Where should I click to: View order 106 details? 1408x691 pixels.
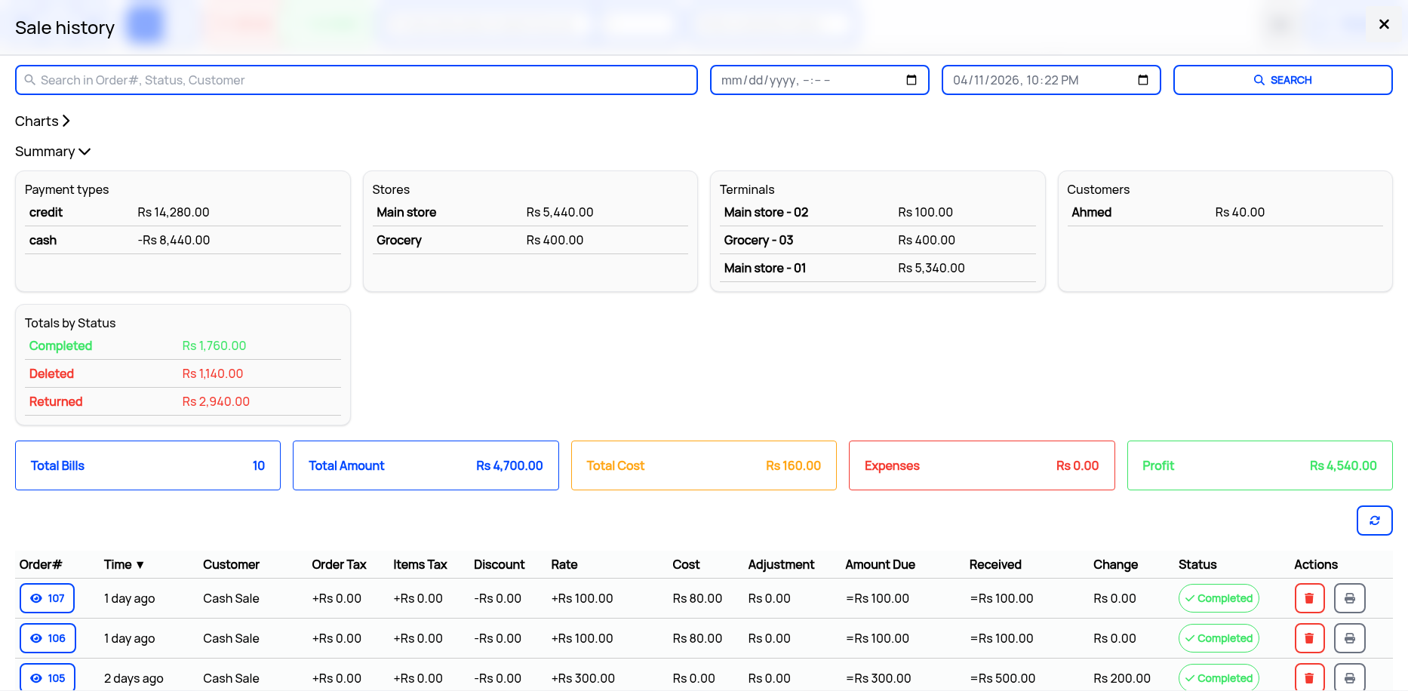(x=47, y=638)
